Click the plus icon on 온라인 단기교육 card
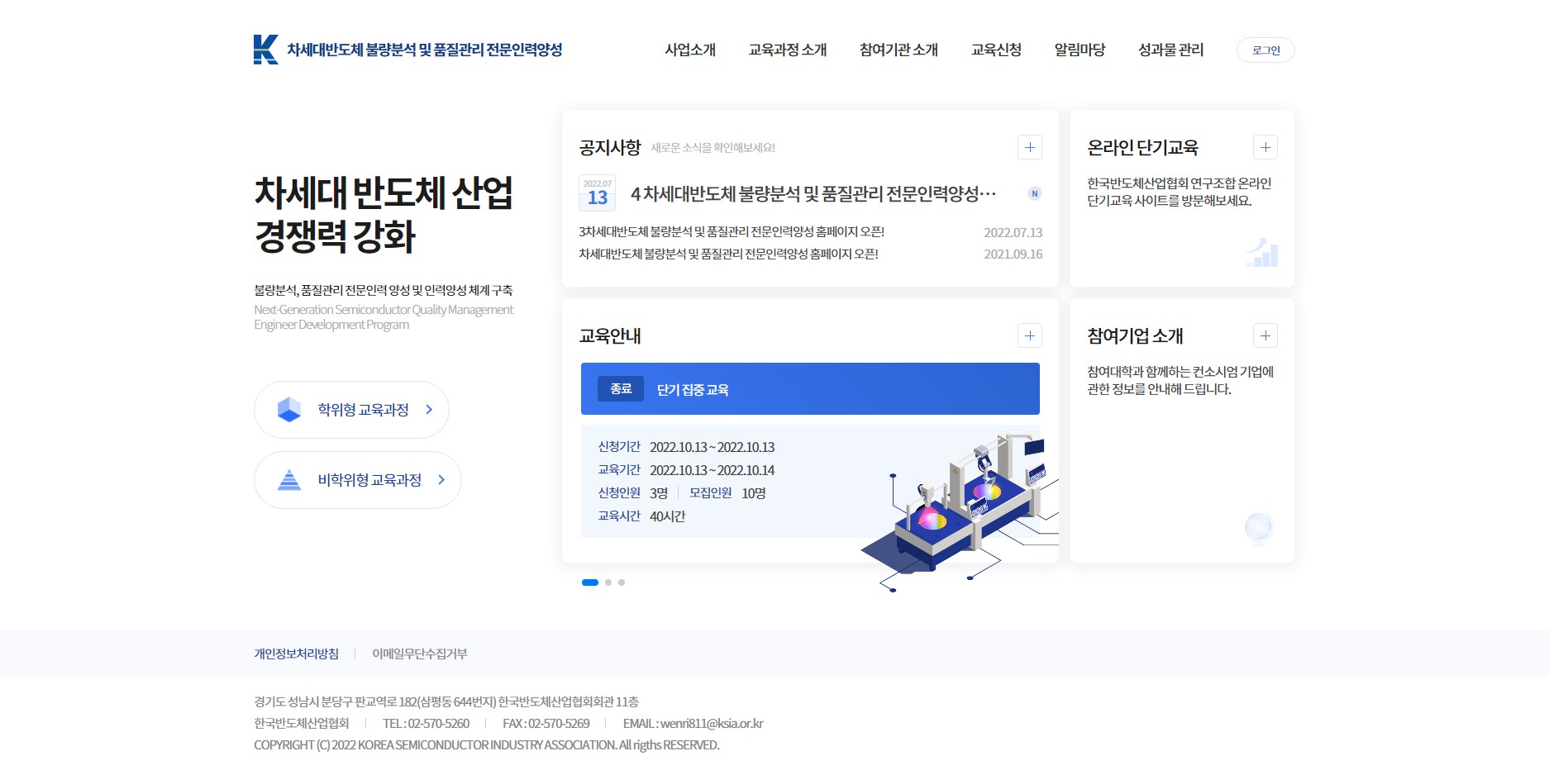1549x775 pixels. tap(1265, 148)
